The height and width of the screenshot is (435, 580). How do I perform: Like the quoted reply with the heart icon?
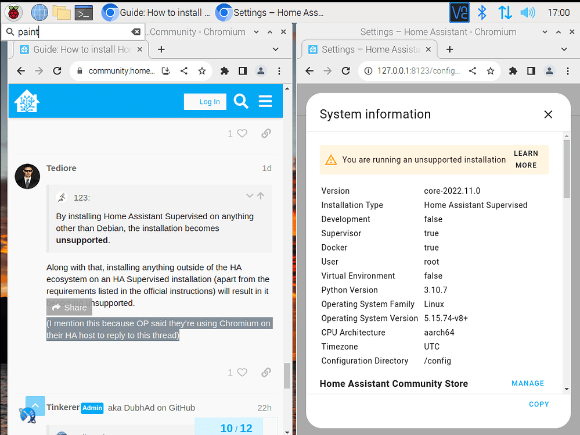241,133
